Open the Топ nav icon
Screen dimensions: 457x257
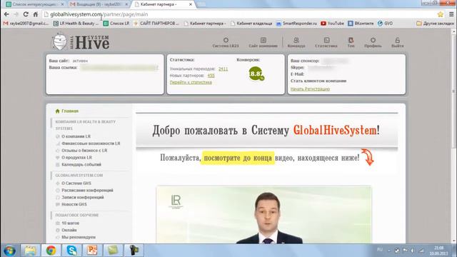pos(351,42)
